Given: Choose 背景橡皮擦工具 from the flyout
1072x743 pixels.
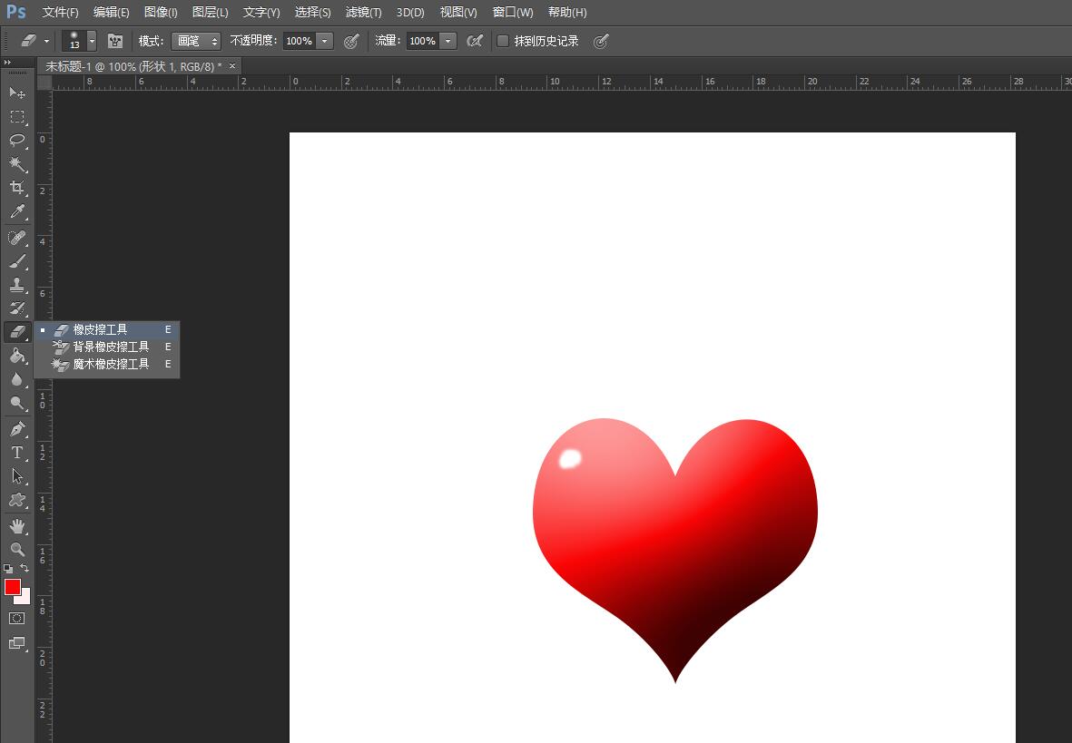Looking at the screenshot, I should [111, 347].
